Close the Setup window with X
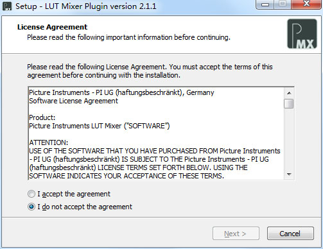 pyautogui.click(x=306, y=4)
